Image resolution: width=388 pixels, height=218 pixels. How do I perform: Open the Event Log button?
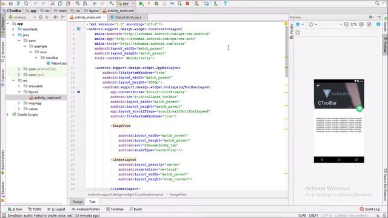point(369,209)
